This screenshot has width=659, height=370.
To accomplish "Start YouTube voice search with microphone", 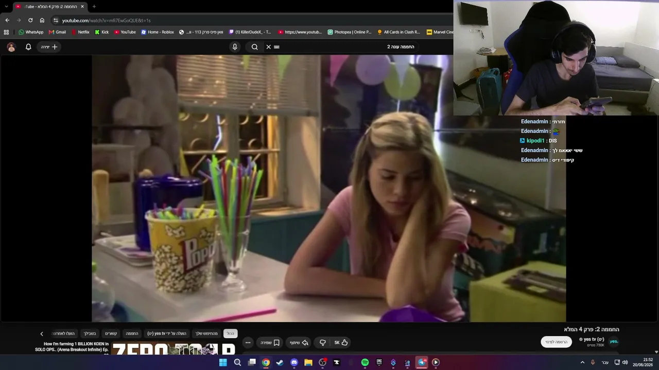I will point(235,47).
